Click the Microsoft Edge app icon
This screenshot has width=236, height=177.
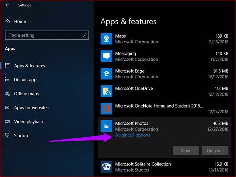[106, 74]
